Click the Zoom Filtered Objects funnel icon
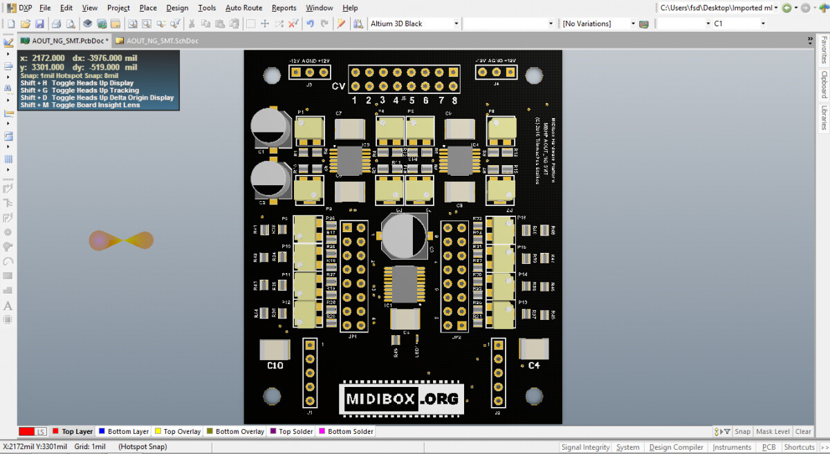 (x=175, y=23)
